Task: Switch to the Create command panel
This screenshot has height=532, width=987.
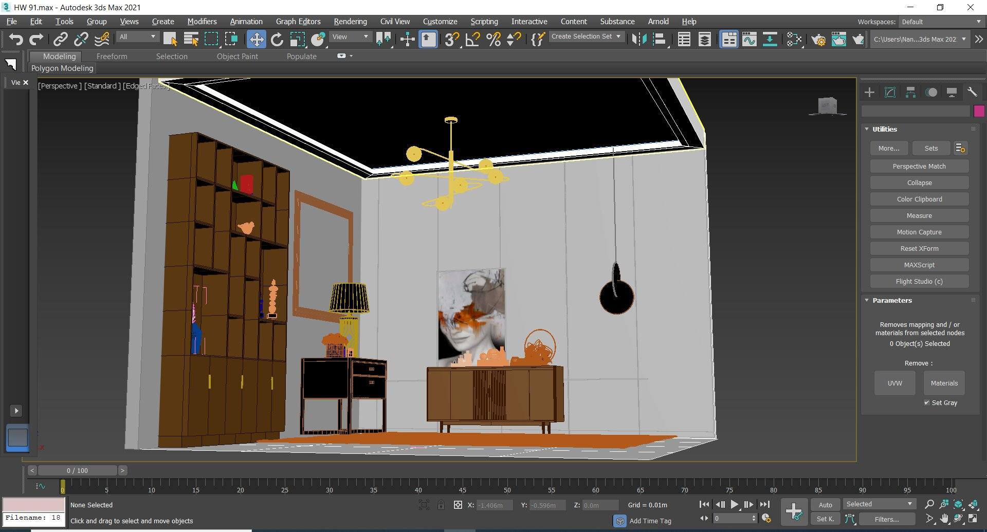Action: [x=869, y=92]
